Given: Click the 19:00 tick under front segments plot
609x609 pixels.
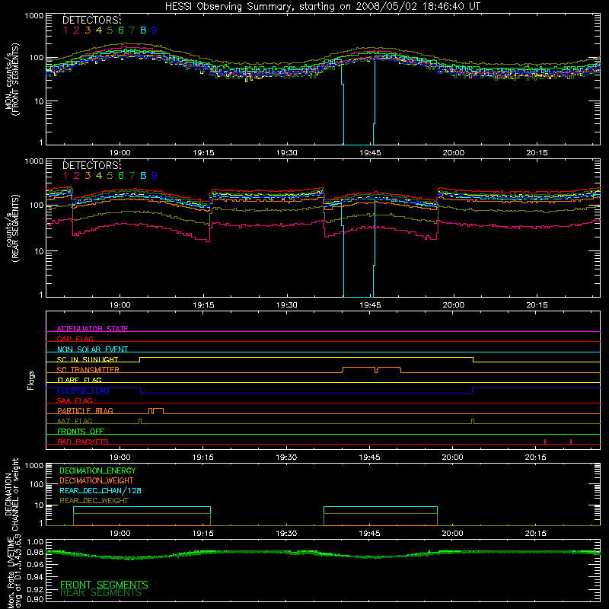Looking at the screenshot, I should pos(120,153).
